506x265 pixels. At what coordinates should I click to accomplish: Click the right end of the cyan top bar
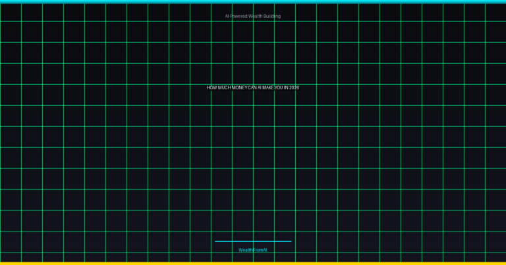(x=503, y=1)
